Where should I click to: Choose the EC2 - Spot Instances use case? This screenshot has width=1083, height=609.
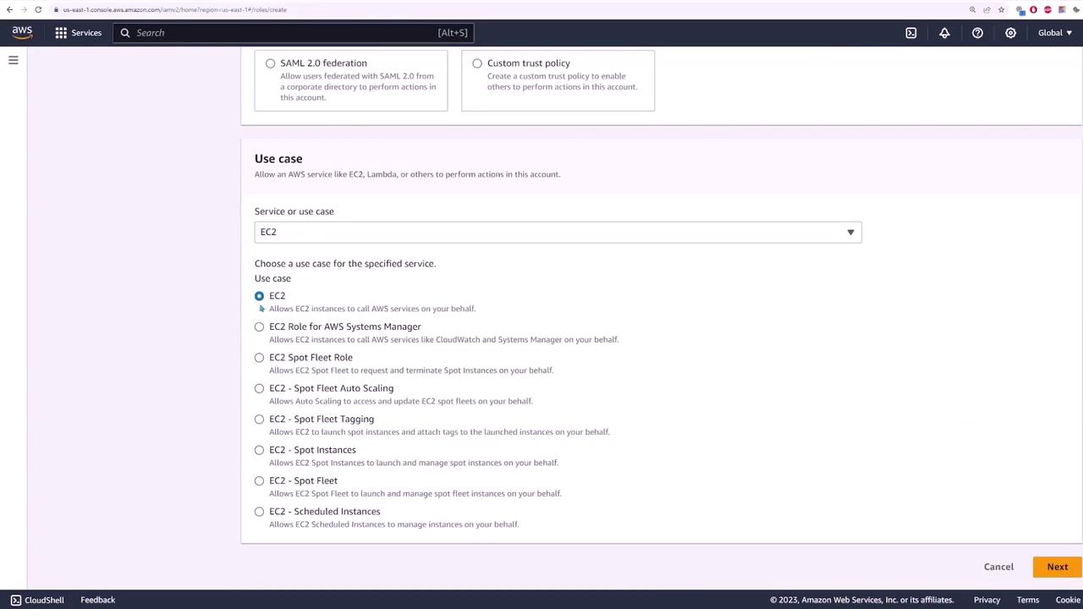click(260, 450)
